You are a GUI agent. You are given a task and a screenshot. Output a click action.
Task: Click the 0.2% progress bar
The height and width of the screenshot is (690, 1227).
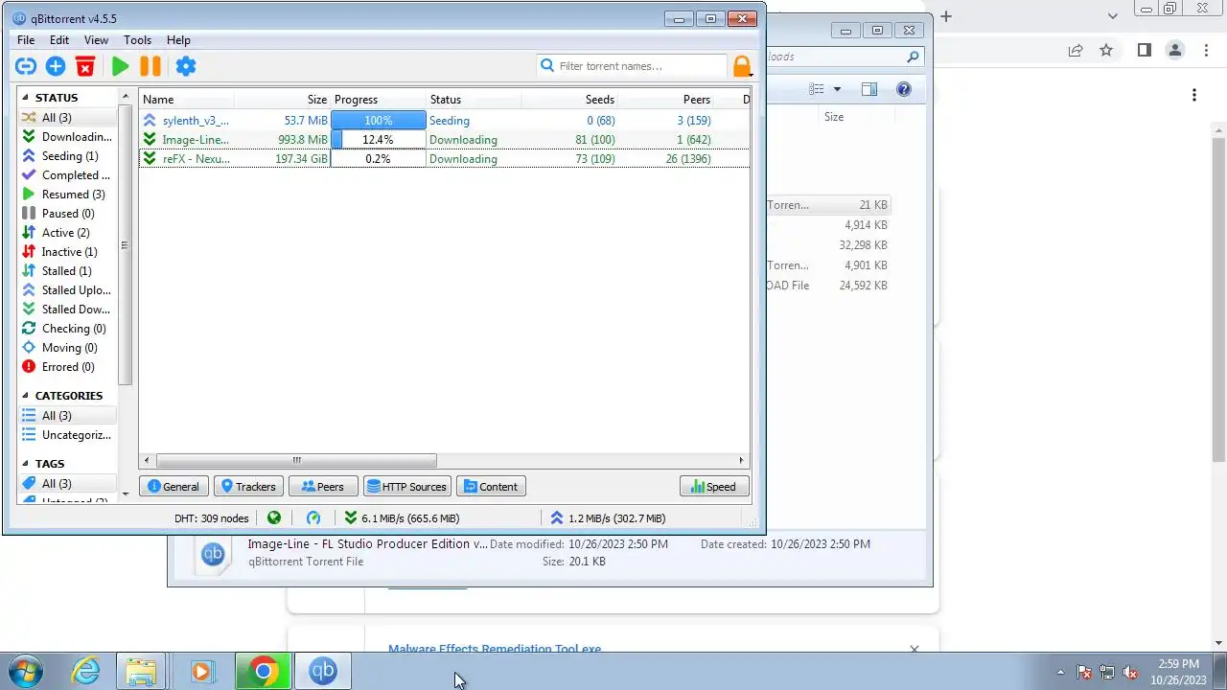click(379, 159)
